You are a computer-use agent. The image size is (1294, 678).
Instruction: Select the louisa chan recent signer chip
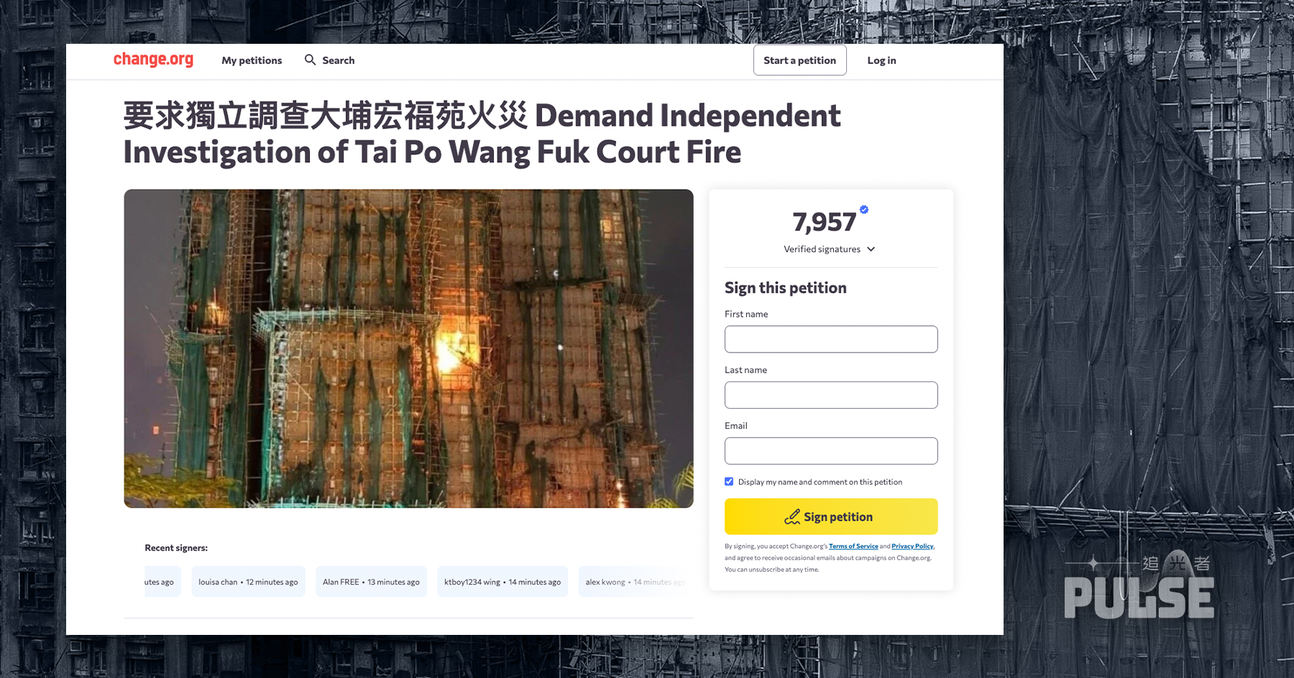(248, 582)
